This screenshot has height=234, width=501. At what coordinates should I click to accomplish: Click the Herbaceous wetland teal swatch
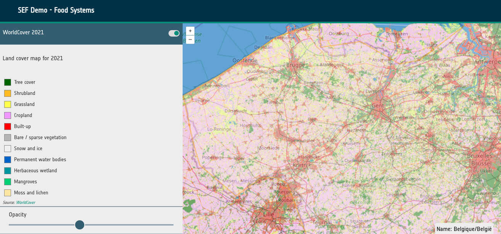click(x=8, y=171)
